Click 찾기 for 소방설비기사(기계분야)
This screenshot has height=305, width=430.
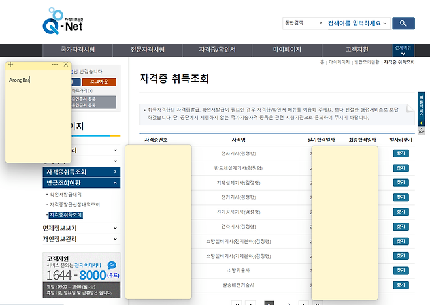pos(401,256)
